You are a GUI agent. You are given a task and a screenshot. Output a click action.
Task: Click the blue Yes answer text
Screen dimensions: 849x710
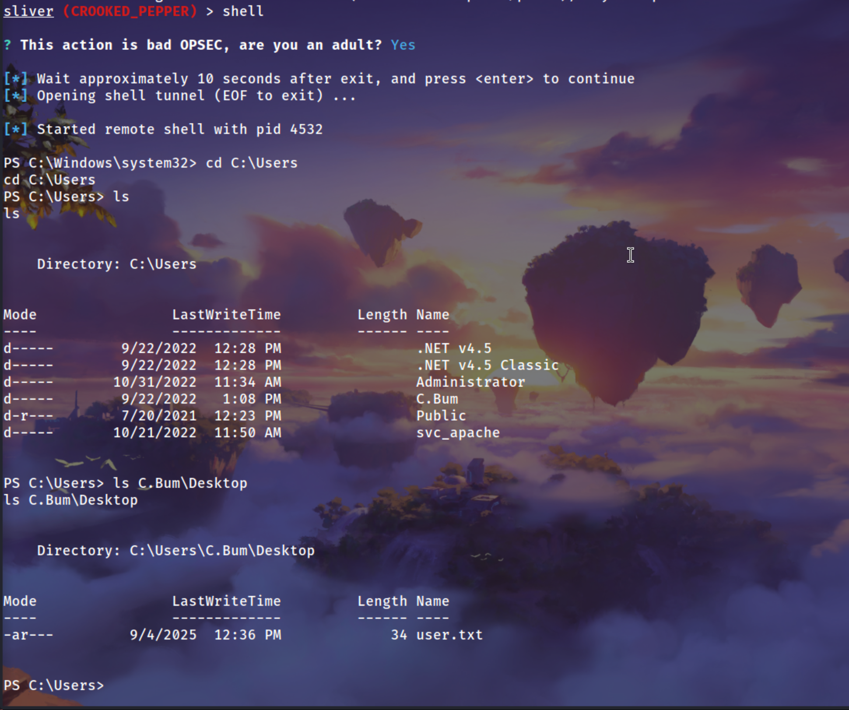point(403,45)
